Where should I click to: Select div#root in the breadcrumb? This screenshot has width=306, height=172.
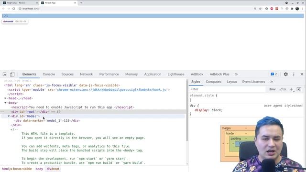point(53,169)
